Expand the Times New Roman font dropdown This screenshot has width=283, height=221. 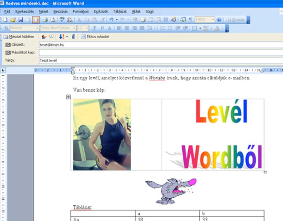pos(74,28)
